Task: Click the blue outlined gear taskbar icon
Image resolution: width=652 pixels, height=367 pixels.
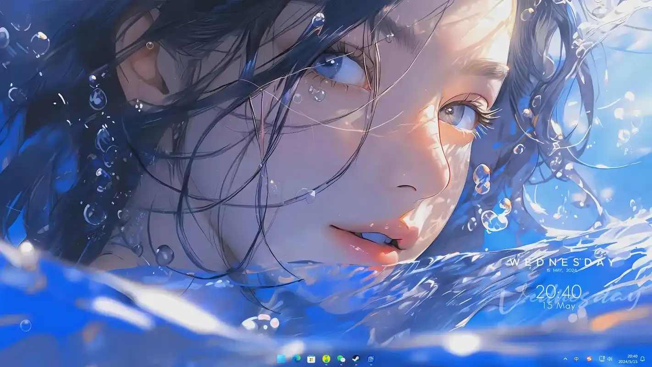Action: pyautogui.click(x=371, y=359)
